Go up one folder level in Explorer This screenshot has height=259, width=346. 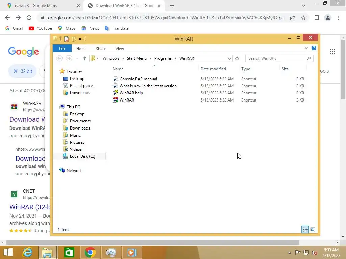coord(85,58)
